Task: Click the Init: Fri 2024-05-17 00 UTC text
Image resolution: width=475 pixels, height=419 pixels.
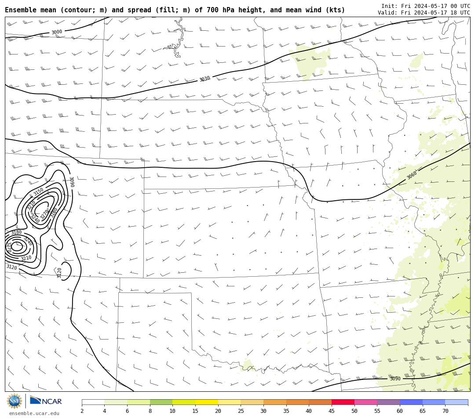Action: click(426, 6)
